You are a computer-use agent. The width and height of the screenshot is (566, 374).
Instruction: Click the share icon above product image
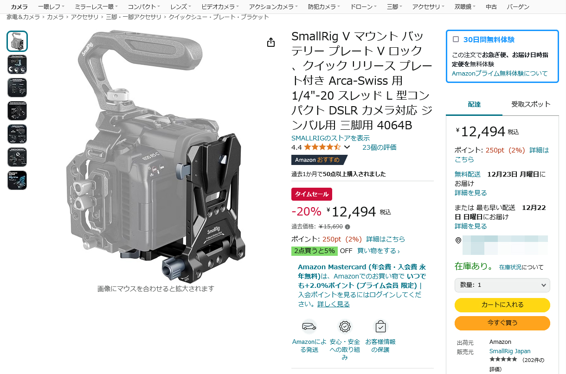click(271, 43)
